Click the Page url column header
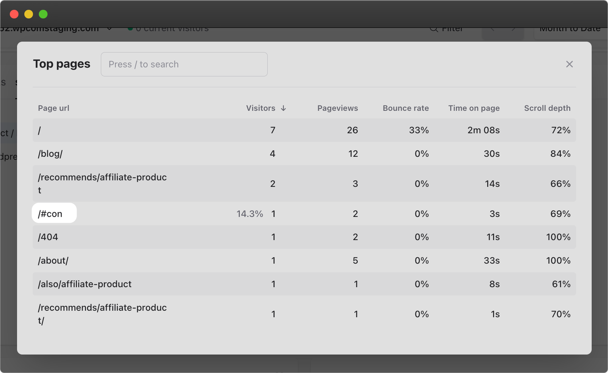 click(53, 108)
